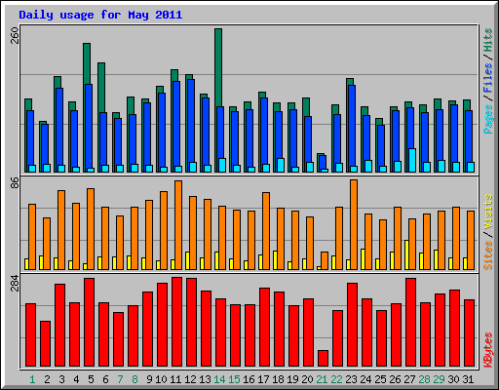Click green day label "29" on the x-axis

coord(439,379)
